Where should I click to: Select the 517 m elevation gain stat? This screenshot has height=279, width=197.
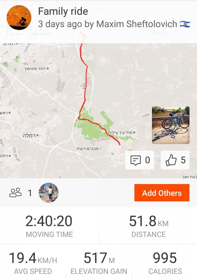[x=99, y=263]
